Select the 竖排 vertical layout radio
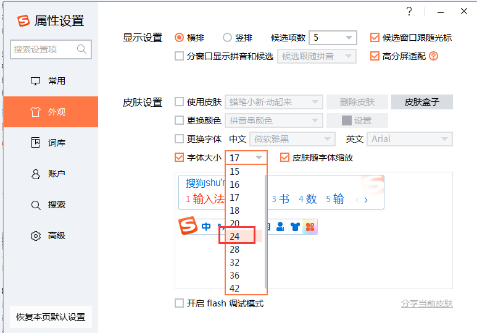This screenshot has width=477, height=333. (x=227, y=38)
